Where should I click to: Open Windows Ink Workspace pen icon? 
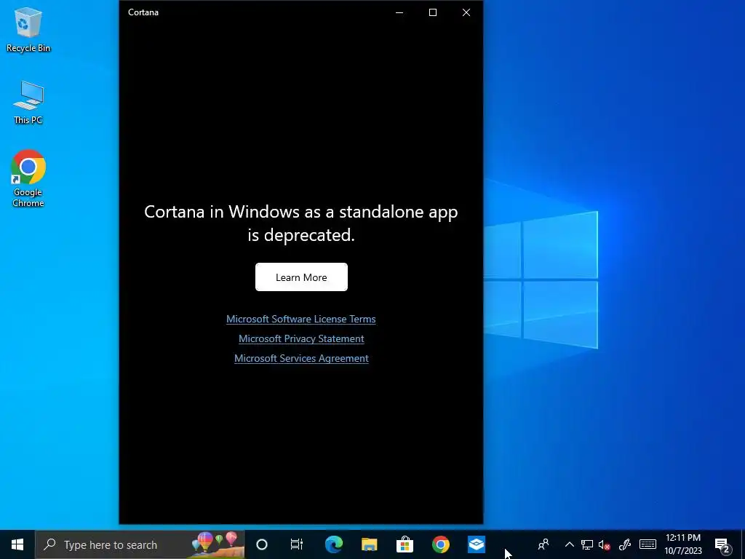625,544
